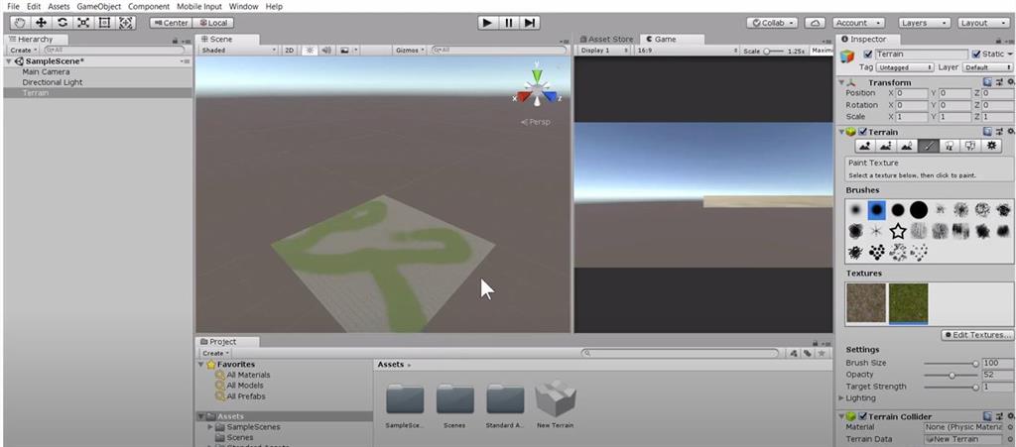Open the 16:9 aspect ratio dropdown

tap(686, 51)
